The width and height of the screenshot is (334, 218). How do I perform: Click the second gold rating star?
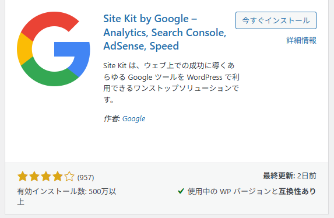click(34, 177)
